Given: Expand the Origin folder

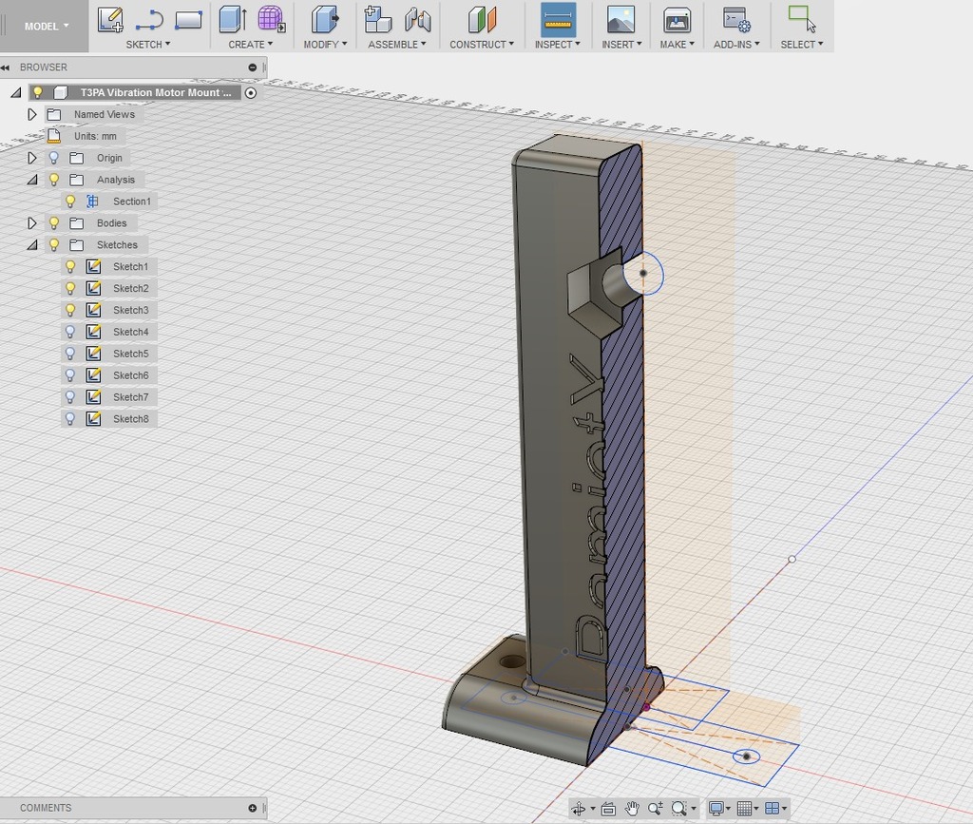Looking at the screenshot, I should tap(31, 158).
